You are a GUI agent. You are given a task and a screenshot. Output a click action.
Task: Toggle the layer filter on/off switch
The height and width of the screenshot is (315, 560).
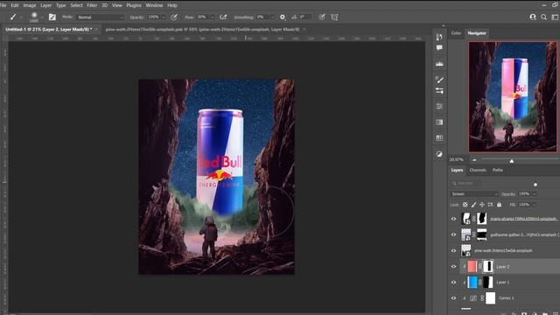pyautogui.click(x=535, y=185)
